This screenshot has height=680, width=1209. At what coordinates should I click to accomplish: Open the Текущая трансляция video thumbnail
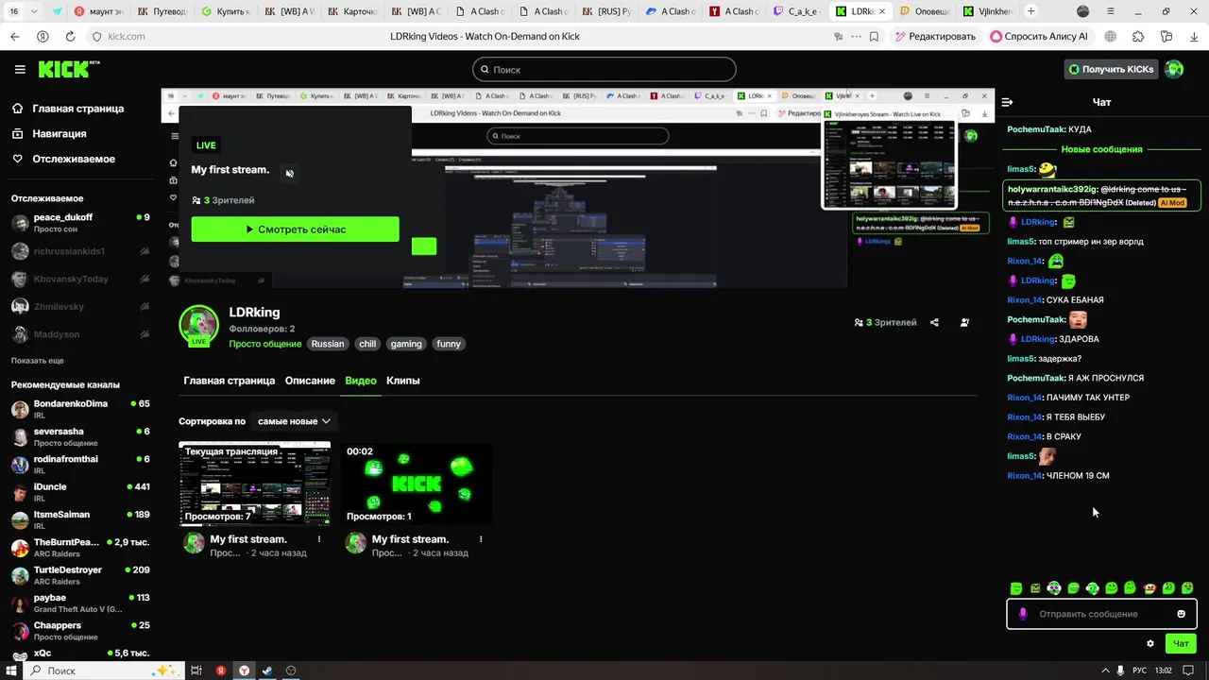(x=255, y=484)
